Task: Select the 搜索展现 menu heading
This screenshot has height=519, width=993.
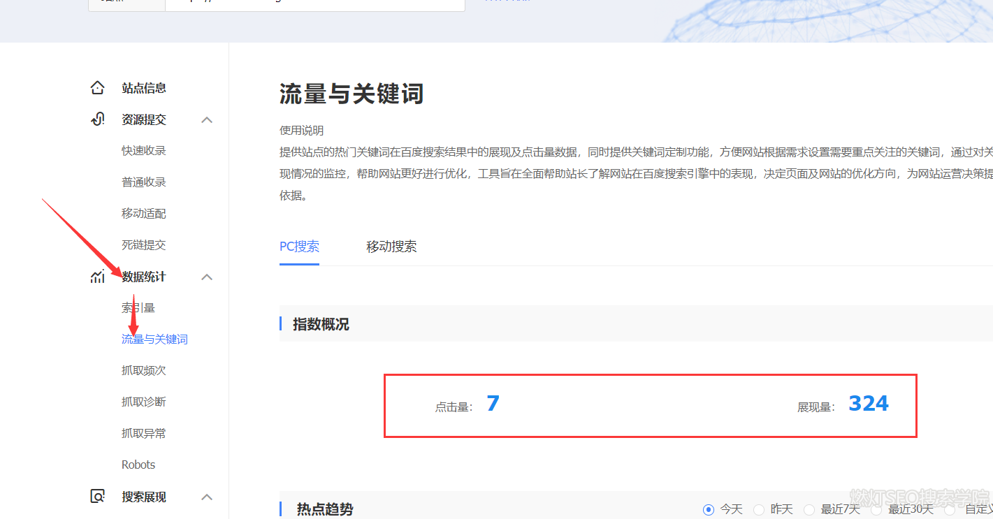Action: click(144, 497)
